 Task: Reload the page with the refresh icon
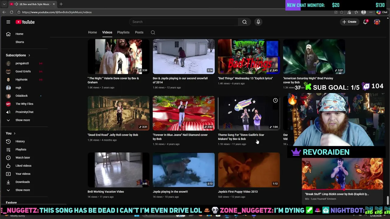tap(12, 12)
